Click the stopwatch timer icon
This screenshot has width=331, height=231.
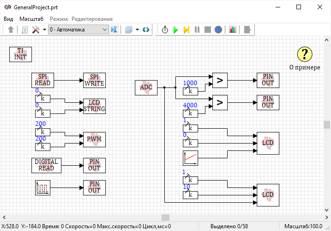tap(165, 30)
